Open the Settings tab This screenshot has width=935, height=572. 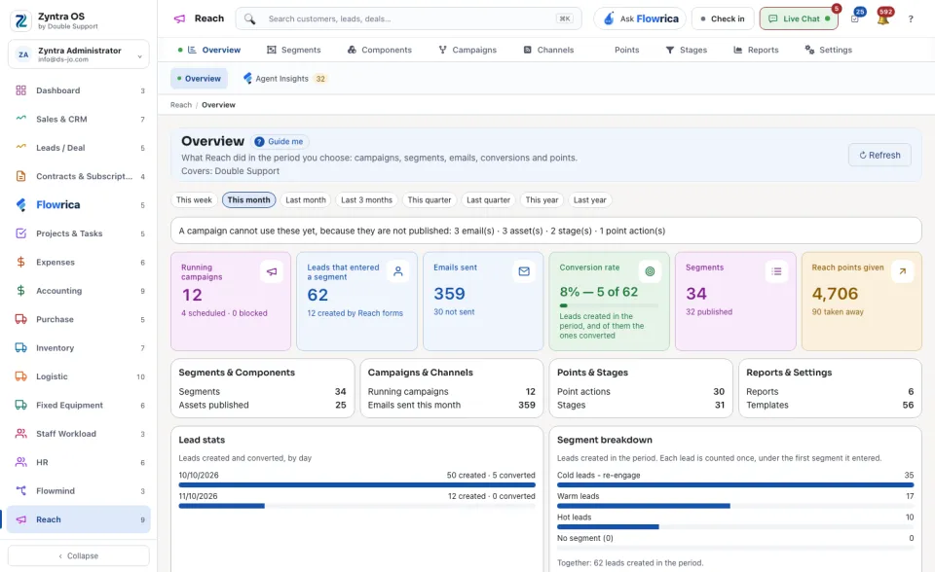pos(828,50)
